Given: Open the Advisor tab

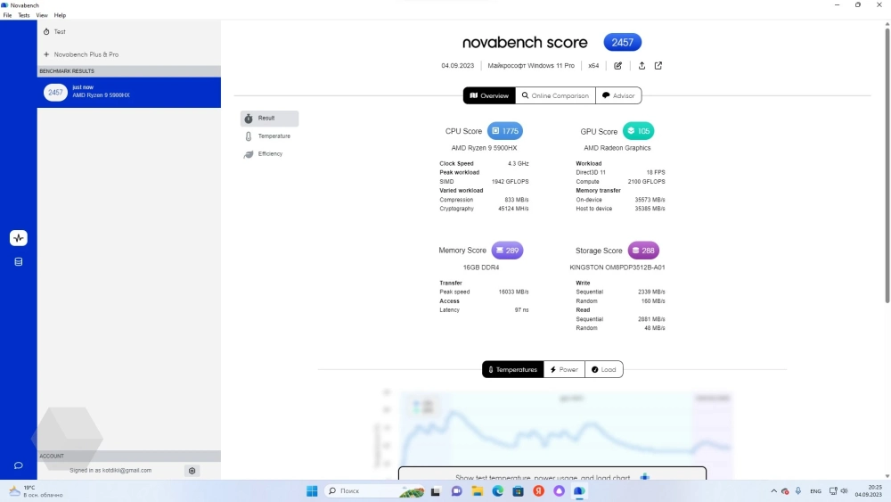Looking at the screenshot, I should (618, 95).
